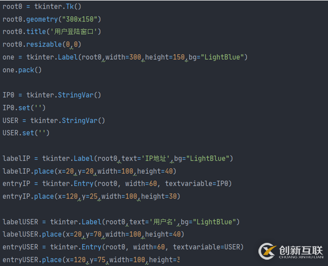Click the labelIP.place line
Screen dimensions: 328x266
(x=89, y=171)
